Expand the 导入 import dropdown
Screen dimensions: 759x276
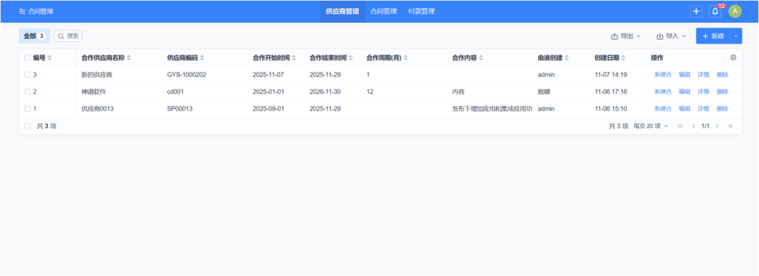tap(671, 36)
